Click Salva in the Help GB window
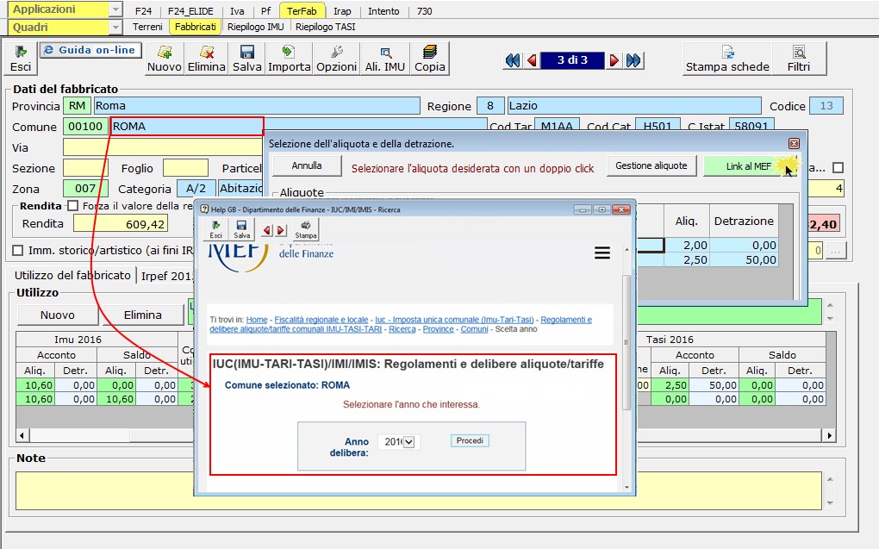The height and width of the screenshot is (549, 879). pyautogui.click(x=241, y=229)
